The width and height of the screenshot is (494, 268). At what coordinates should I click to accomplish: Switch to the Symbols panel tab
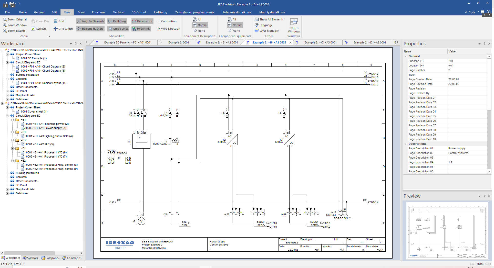point(30,258)
